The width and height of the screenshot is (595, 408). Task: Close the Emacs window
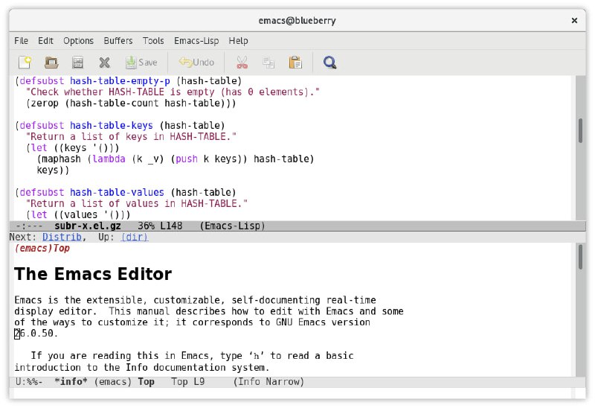pos(574,20)
